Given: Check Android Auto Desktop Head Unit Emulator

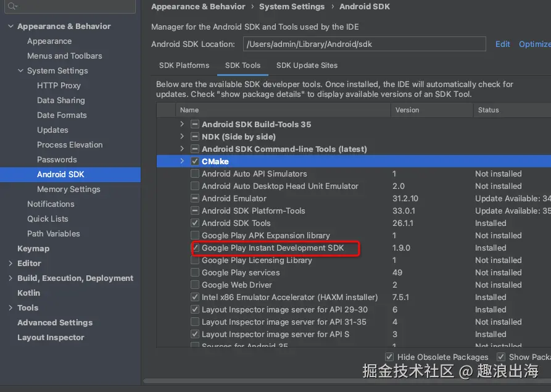Looking at the screenshot, I should pyautogui.click(x=195, y=186).
